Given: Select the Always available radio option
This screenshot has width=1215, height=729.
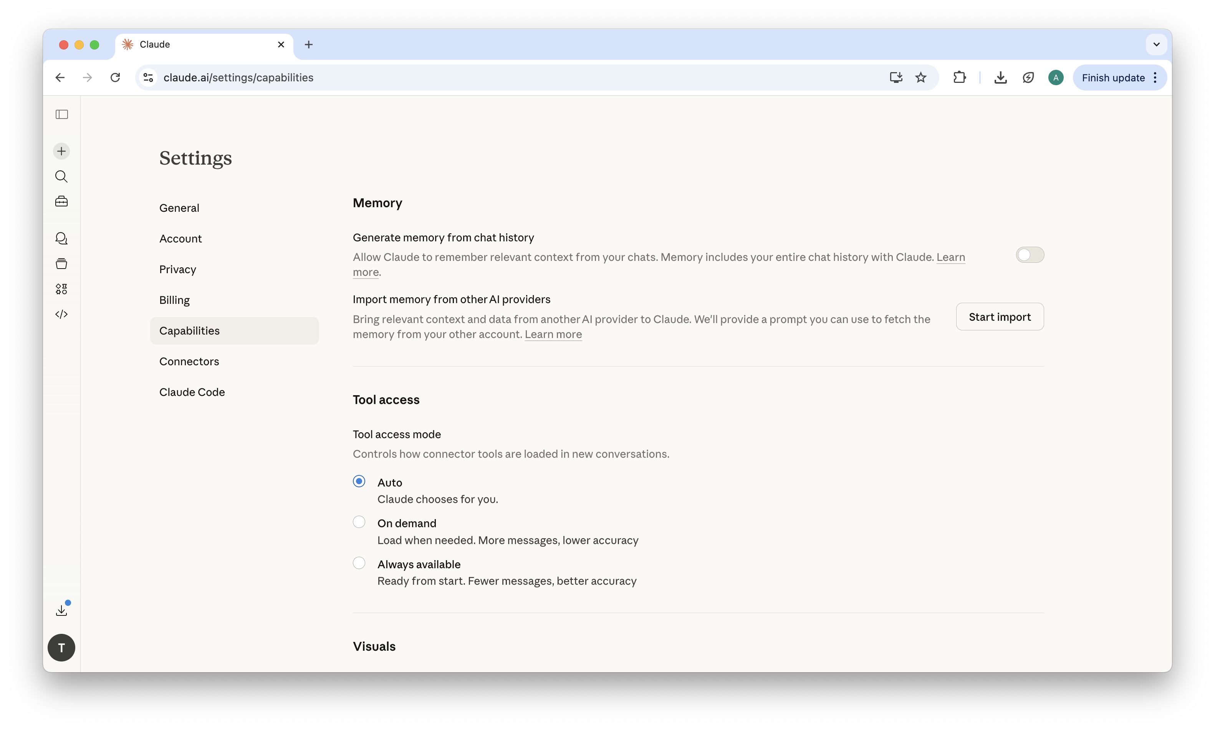Looking at the screenshot, I should (x=359, y=563).
